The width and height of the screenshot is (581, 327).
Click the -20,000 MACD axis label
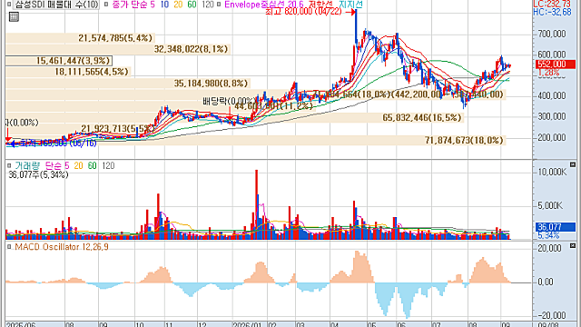pyautogui.click(x=552, y=315)
